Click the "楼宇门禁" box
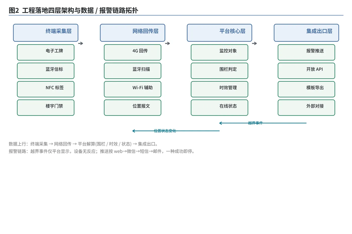352x234 pixels. pos(46,108)
